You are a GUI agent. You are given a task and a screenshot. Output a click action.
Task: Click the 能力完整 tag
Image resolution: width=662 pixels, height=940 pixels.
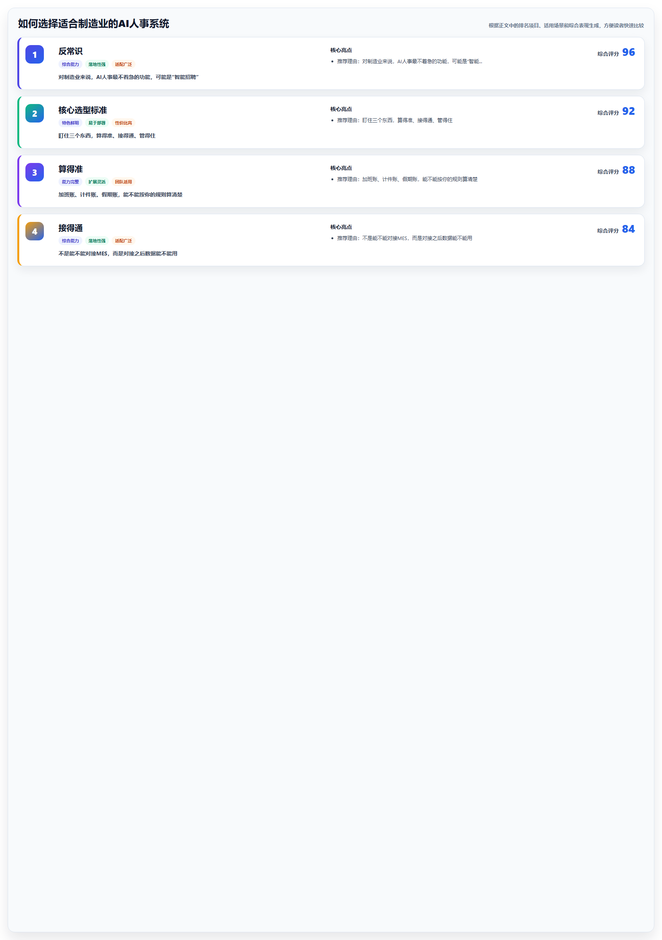[x=70, y=182]
